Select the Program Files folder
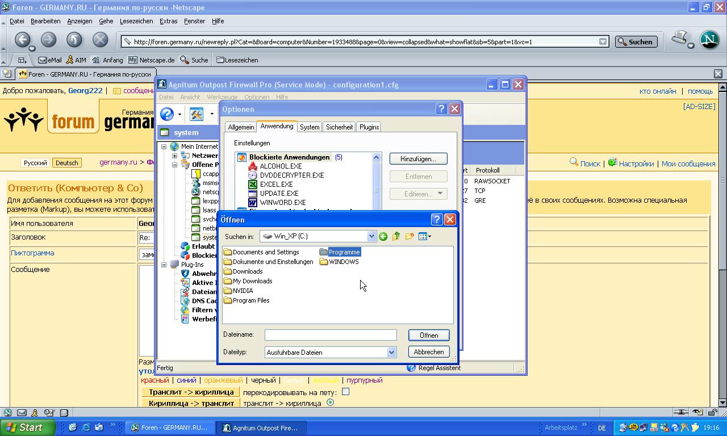 (x=246, y=300)
